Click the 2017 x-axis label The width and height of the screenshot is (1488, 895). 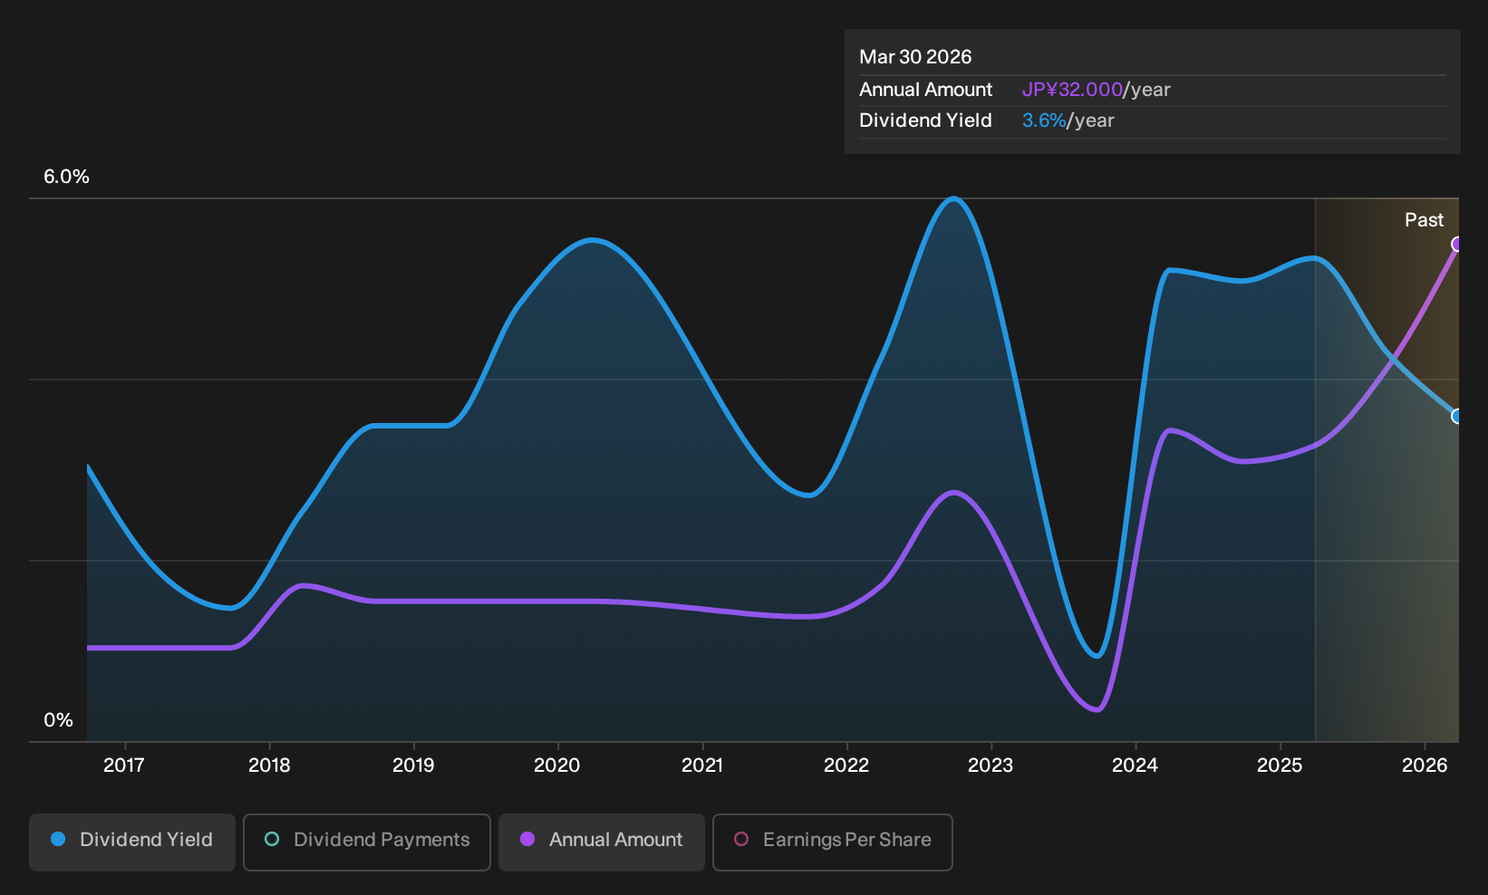[x=124, y=765]
